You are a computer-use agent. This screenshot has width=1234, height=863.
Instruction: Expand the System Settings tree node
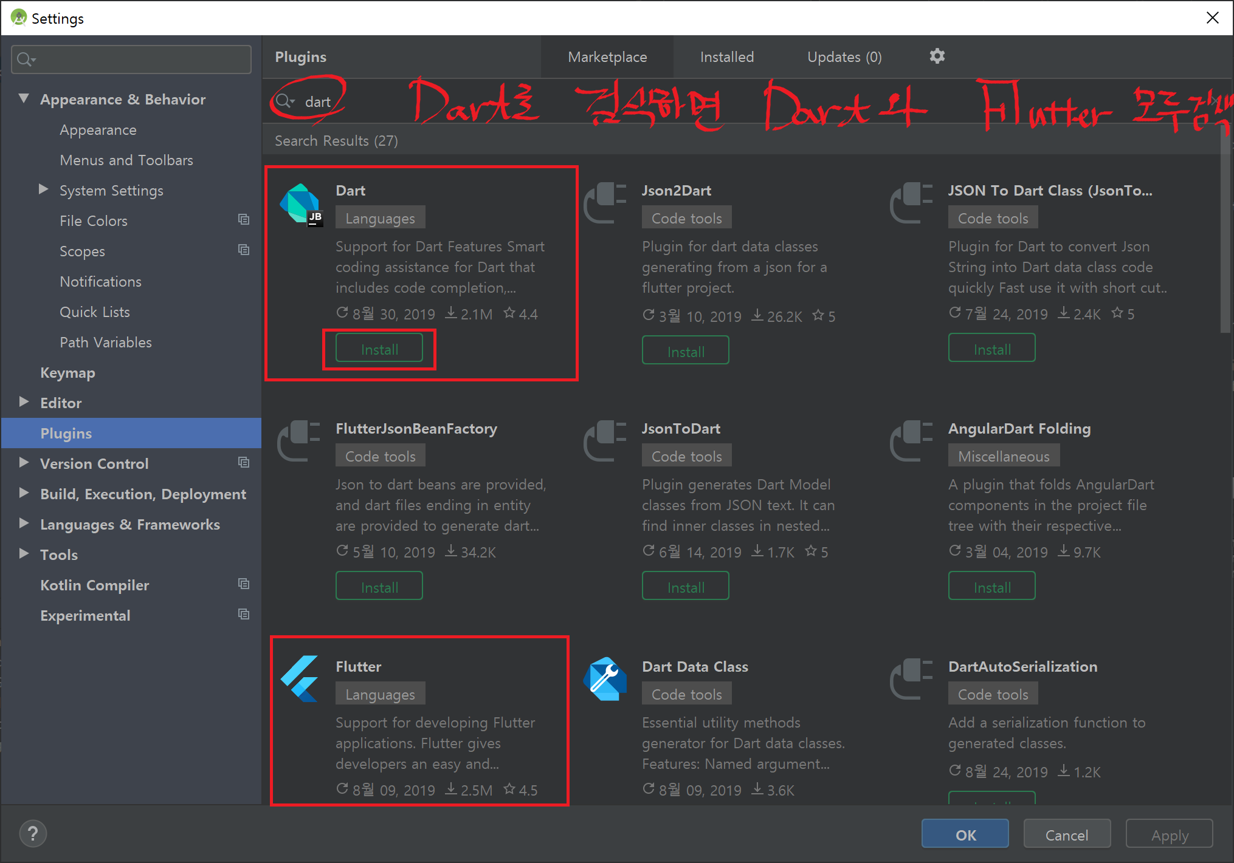[43, 189]
